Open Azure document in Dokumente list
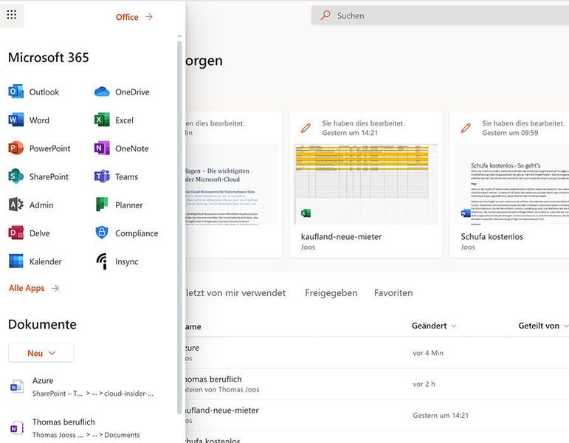Screen dimensions: 569x443 click(x=82, y=387)
